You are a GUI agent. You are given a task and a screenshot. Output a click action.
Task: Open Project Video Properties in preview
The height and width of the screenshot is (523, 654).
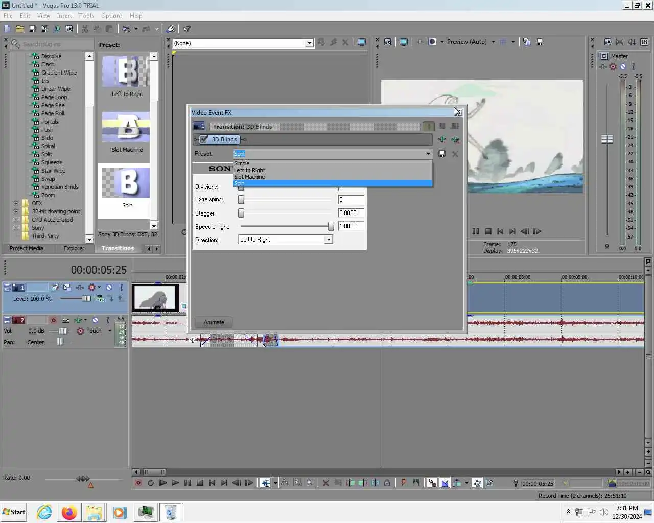(x=388, y=42)
